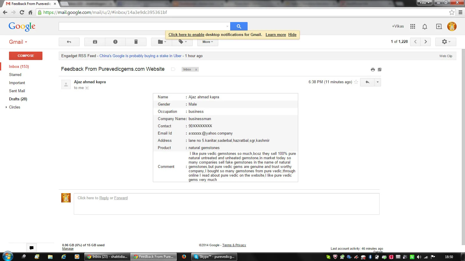Click inside the reply box area
Image resolution: width=465 pixels, height=261 pixels.
227,204
